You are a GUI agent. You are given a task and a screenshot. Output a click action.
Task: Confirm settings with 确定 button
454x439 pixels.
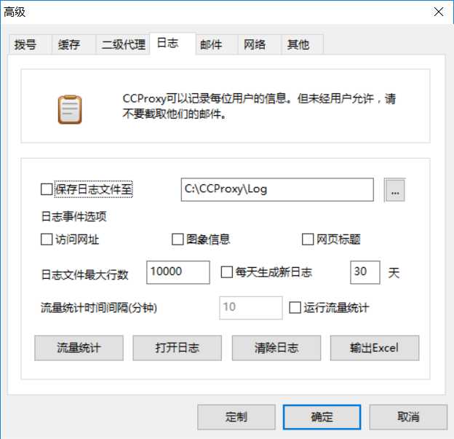pyautogui.click(x=322, y=417)
